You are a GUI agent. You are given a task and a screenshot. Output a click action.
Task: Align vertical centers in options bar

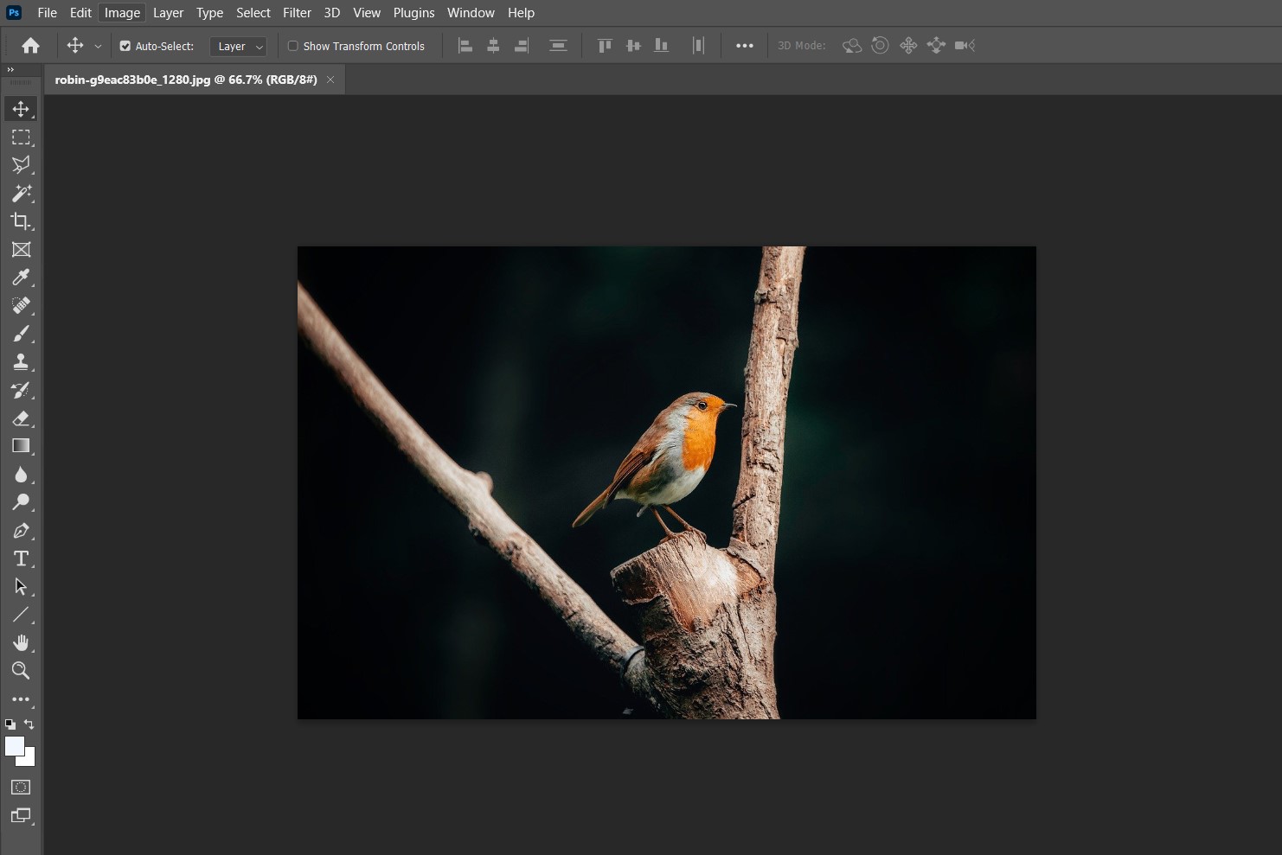point(633,46)
